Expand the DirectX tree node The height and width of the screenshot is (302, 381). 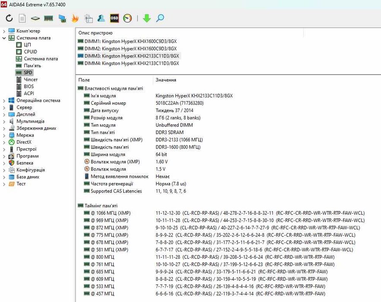point(4,142)
